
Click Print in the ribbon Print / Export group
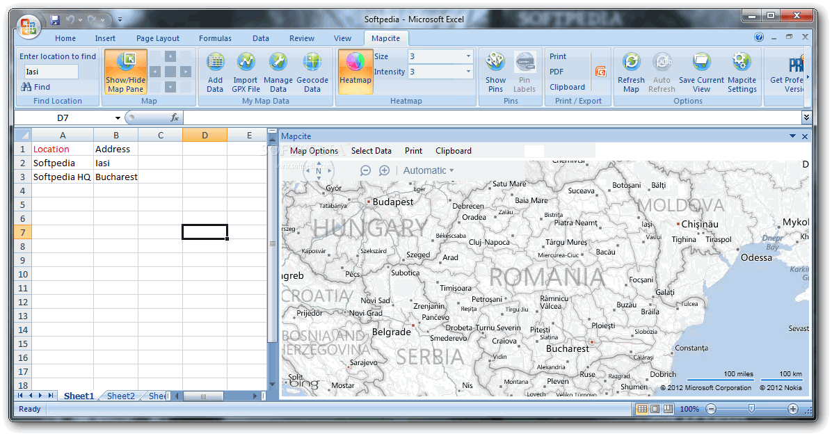[558, 56]
